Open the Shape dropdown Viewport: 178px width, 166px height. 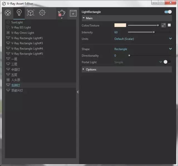pyautogui.click(x=143, y=49)
